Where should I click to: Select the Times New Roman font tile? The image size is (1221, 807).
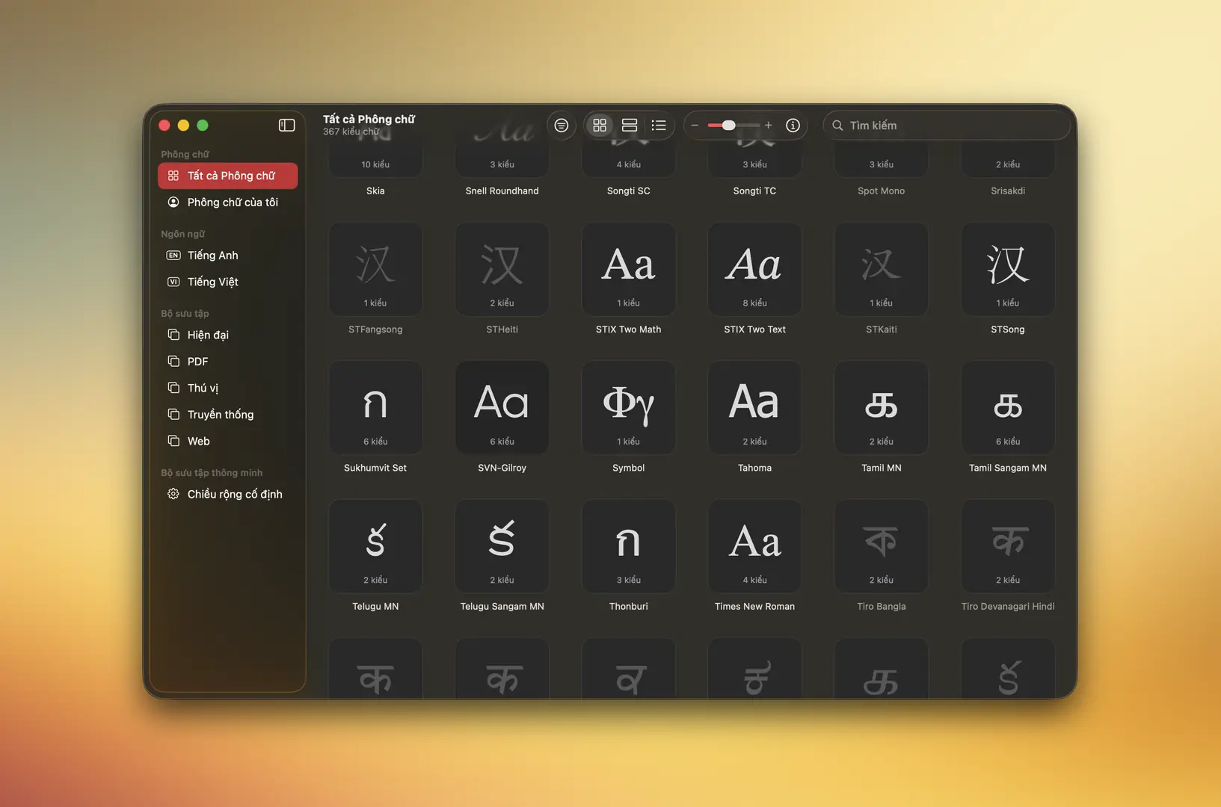(755, 546)
